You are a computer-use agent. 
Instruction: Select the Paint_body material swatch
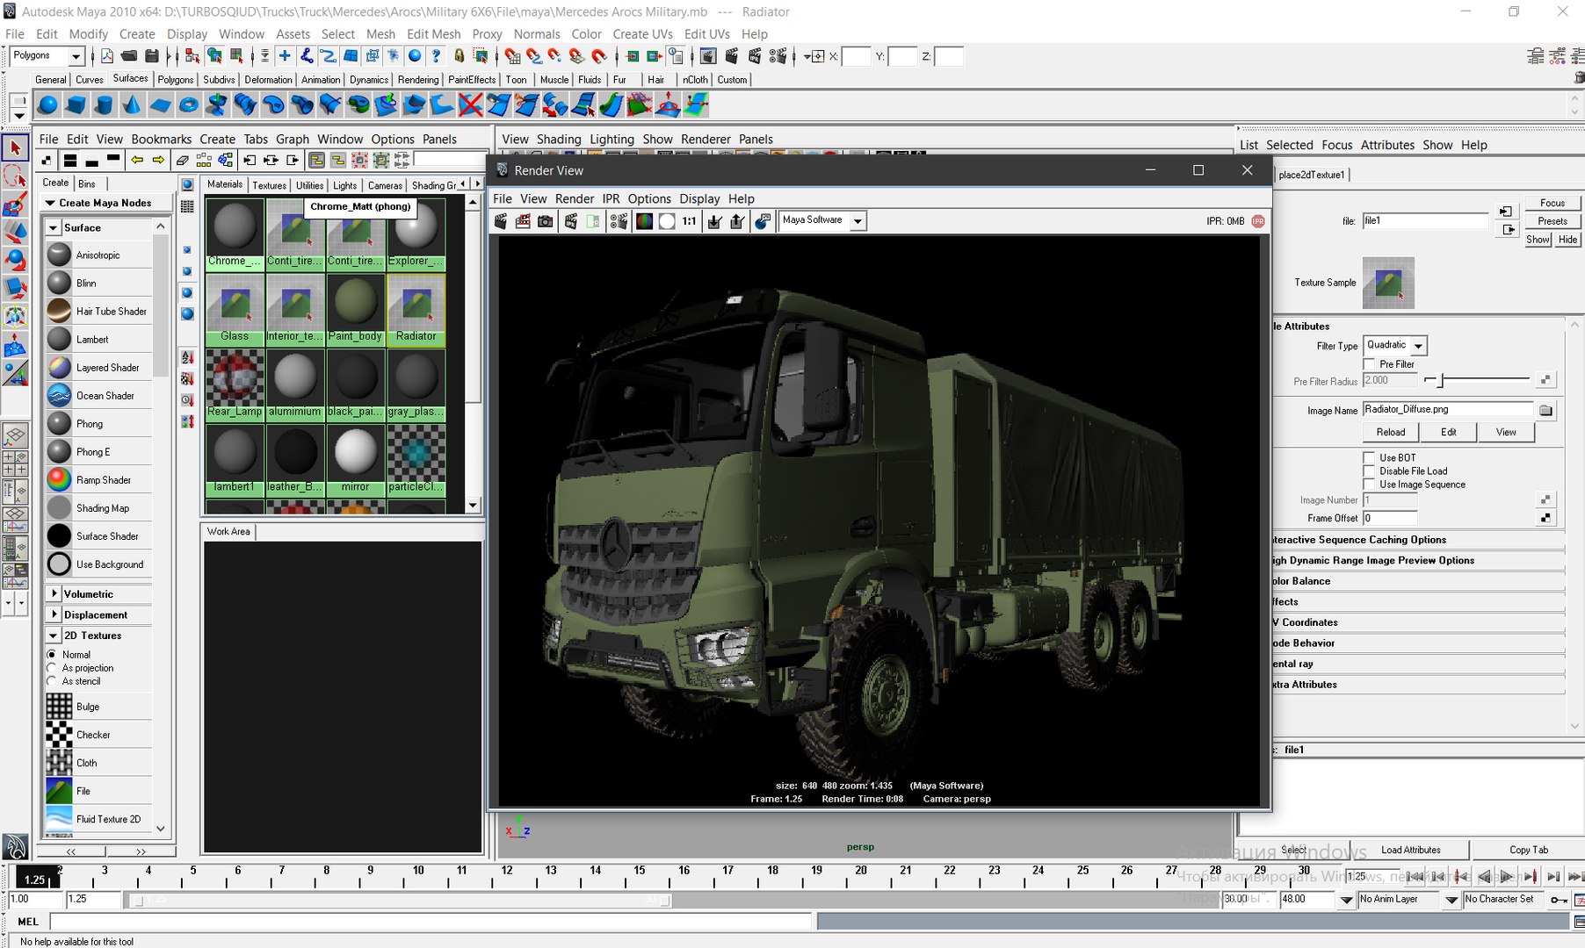(x=356, y=310)
